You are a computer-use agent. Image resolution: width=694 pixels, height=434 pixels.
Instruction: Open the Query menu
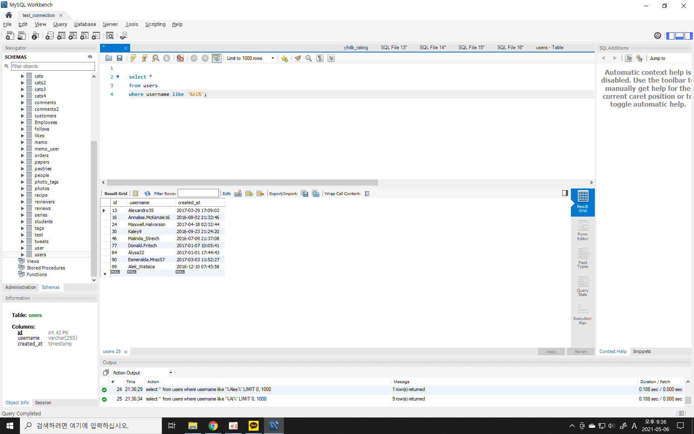pyautogui.click(x=60, y=24)
